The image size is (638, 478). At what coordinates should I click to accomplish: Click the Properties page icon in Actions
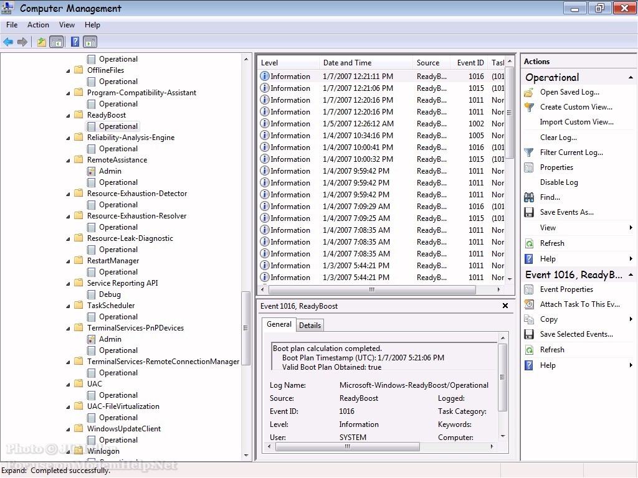point(529,167)
